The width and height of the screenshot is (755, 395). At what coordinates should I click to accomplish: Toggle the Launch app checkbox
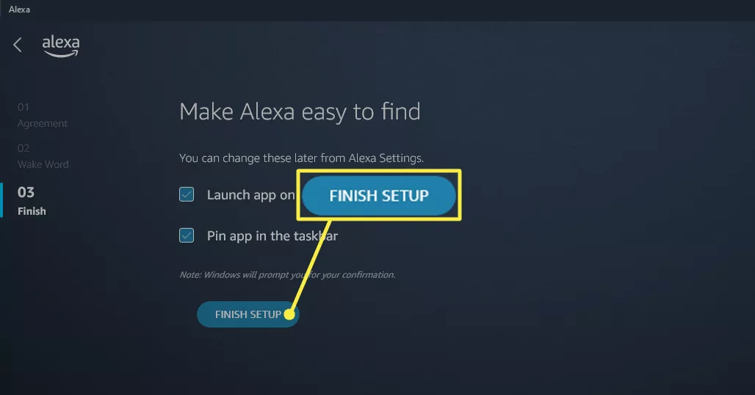(x=187, y=195)
